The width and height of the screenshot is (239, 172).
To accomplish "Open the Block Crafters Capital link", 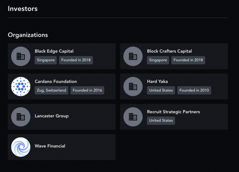I will click(x=169, y=51).
